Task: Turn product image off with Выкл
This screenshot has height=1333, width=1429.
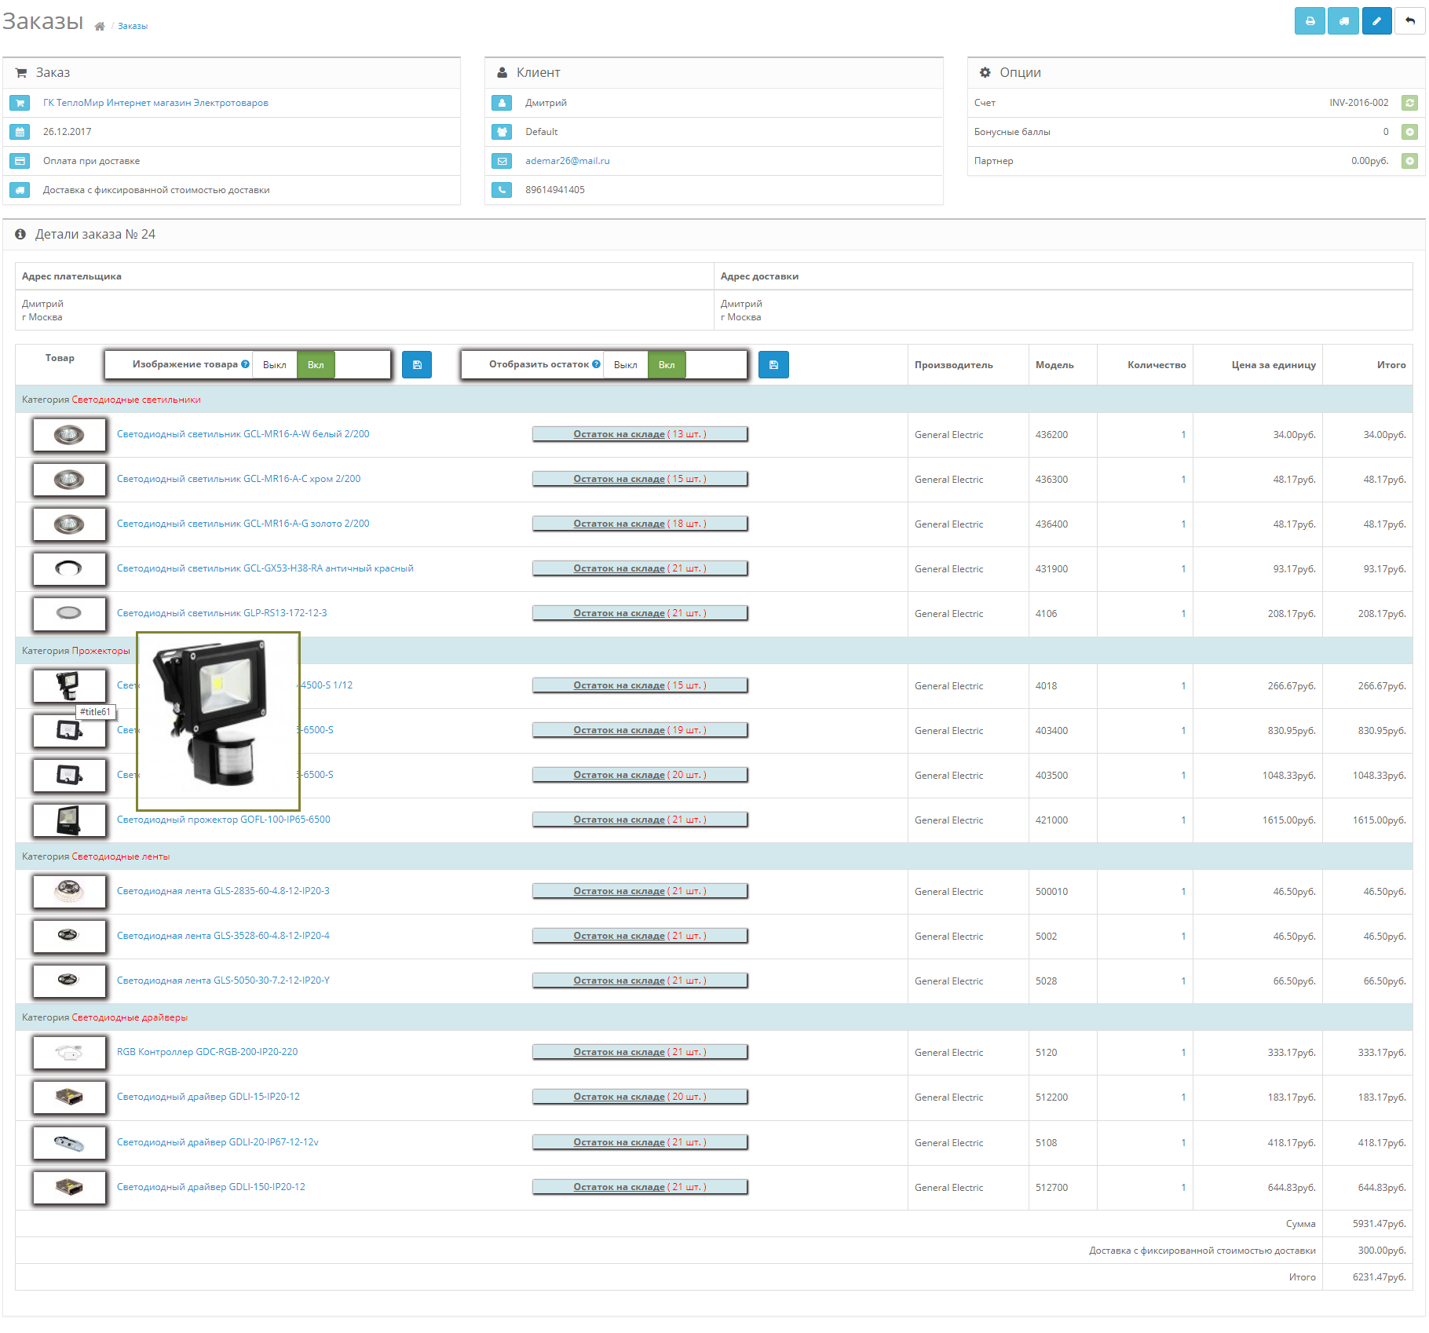Action: point(275,365)
